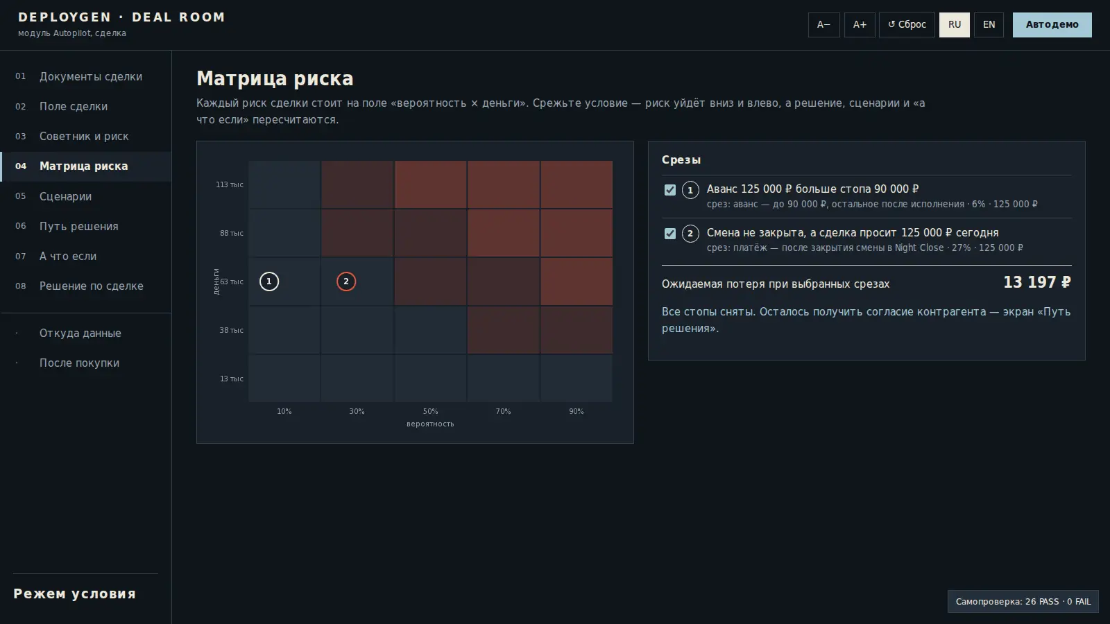The image size is (1110, 624).
Task: Start the Автодемо
Action: (x=1052, y=25)
